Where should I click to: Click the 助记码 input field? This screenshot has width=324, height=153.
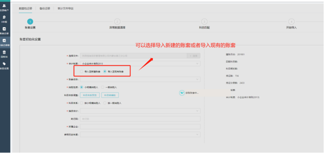[140, 119]
